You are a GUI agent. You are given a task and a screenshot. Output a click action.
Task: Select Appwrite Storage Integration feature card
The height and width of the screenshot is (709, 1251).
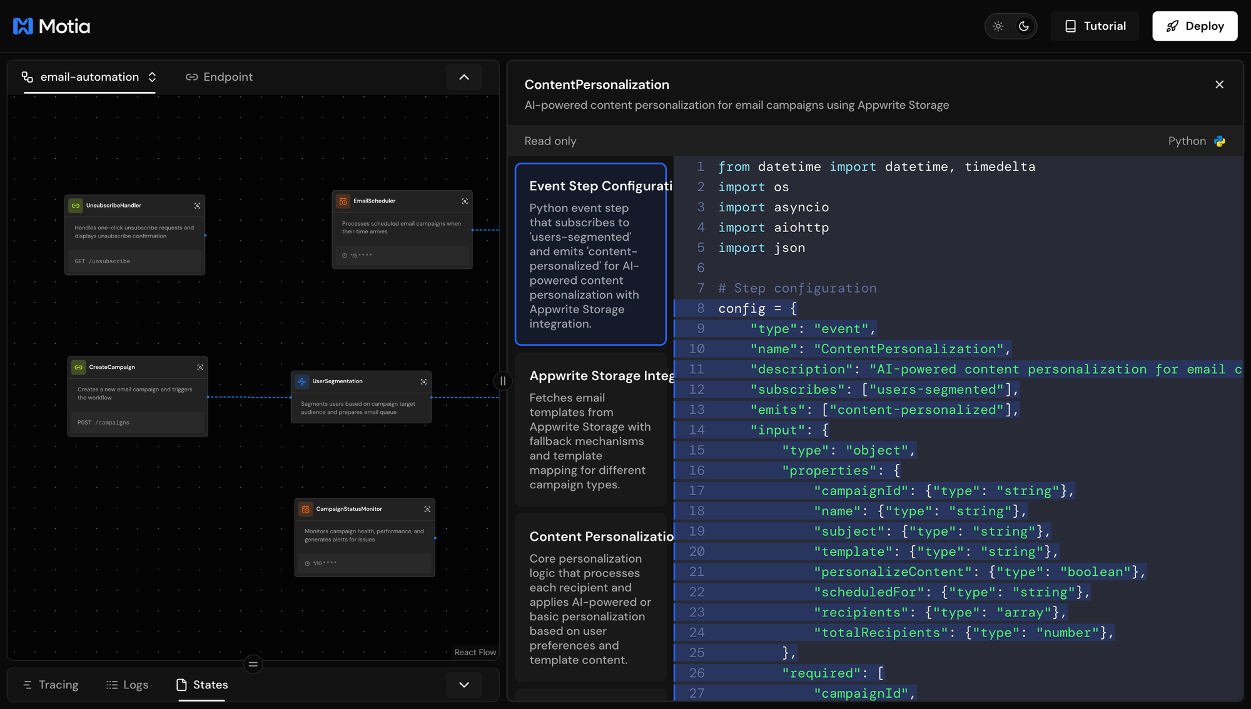[x=591, y=430]
